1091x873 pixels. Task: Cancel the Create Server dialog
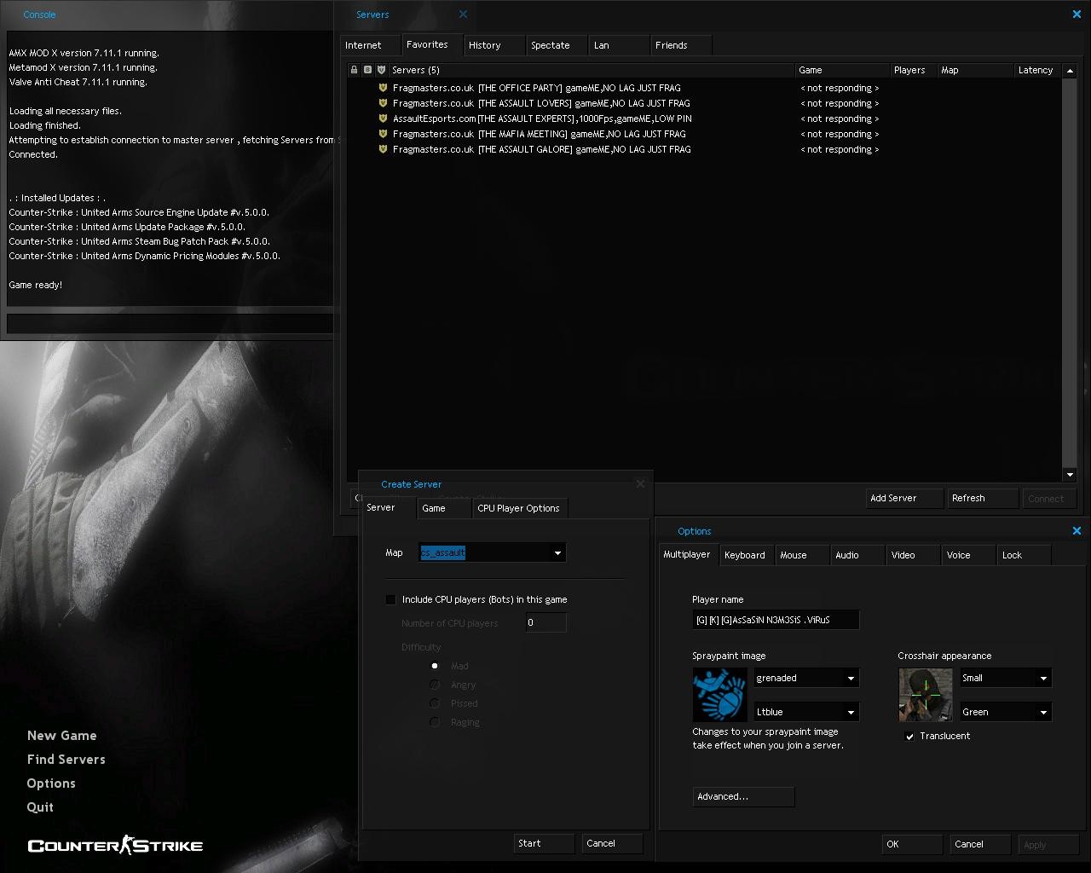[x=612, y=843]
